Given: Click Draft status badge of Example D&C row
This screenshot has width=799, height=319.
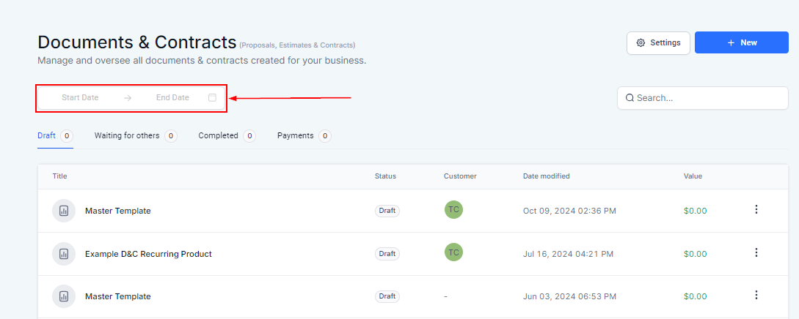Looking at the screenshot, I should [x=387, y=253].
